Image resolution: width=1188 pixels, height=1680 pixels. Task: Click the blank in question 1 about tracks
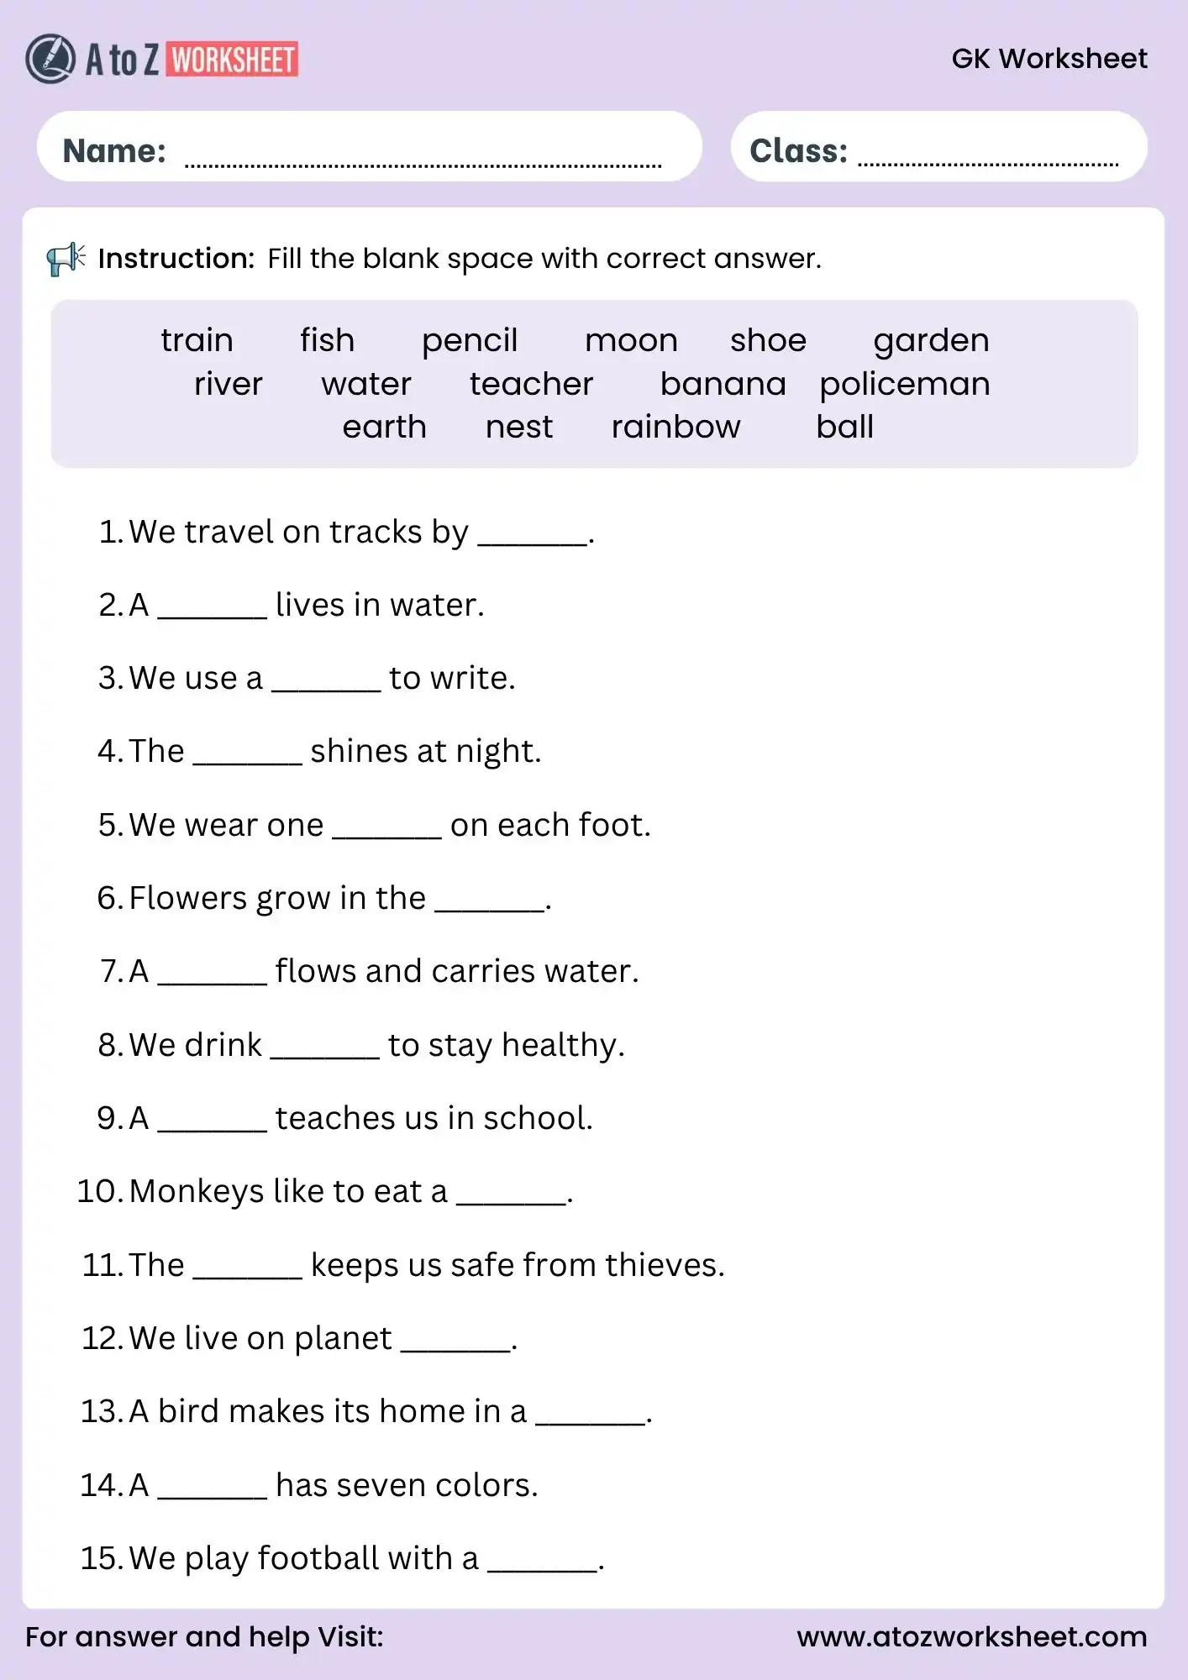(x=532, y=538)
